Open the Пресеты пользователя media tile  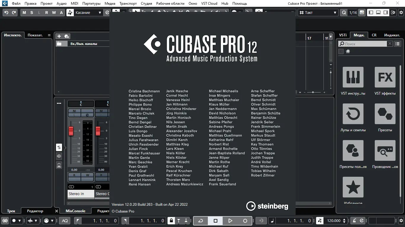point(353,150)
